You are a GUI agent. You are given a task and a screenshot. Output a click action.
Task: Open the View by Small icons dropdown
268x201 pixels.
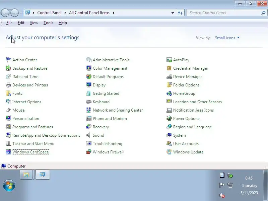pos(227,38)
